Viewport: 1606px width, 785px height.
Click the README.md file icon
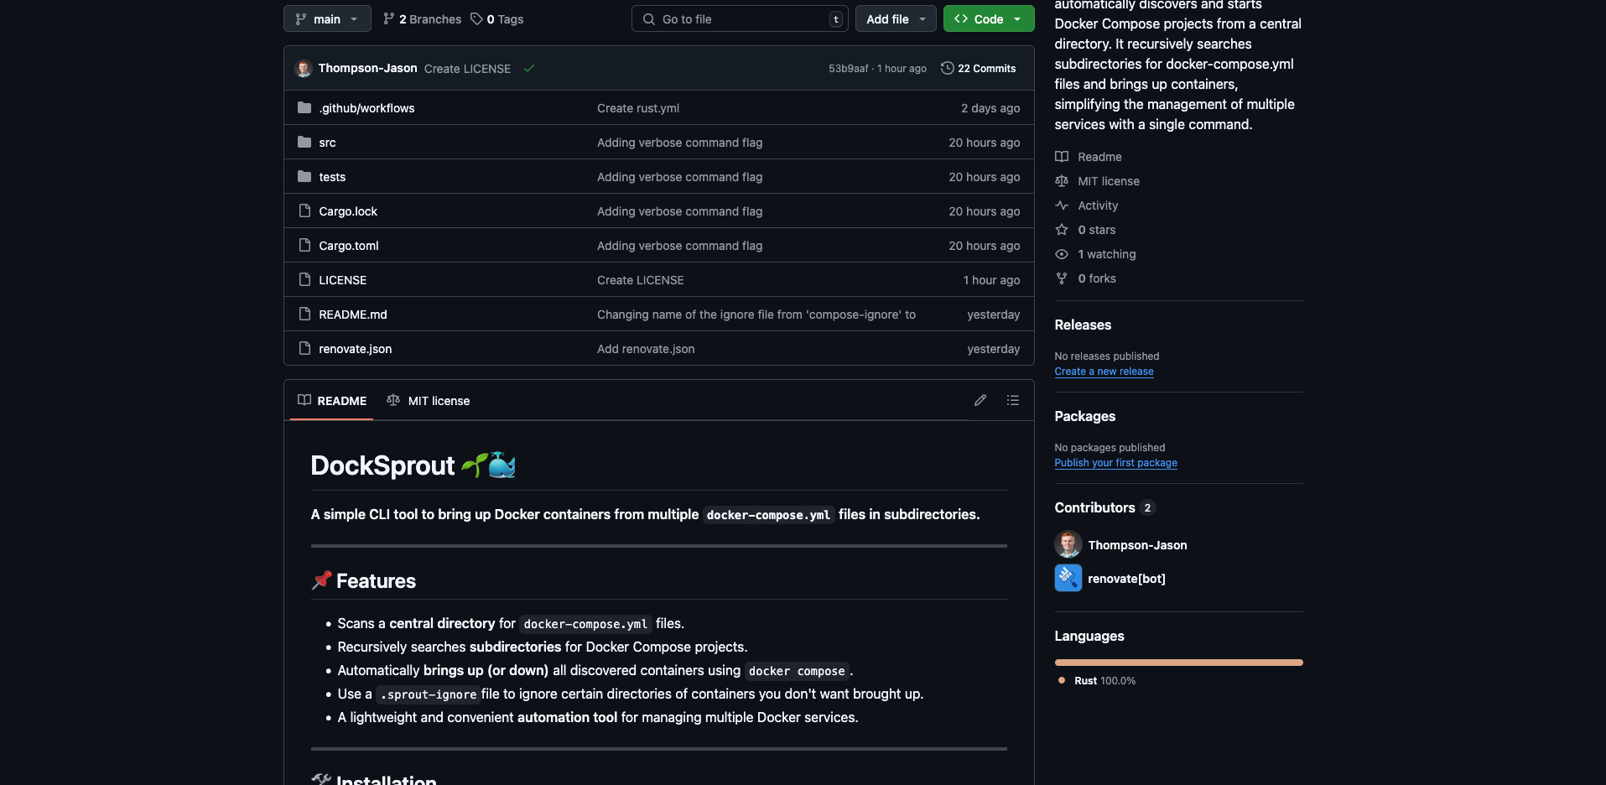click(304, 314)
